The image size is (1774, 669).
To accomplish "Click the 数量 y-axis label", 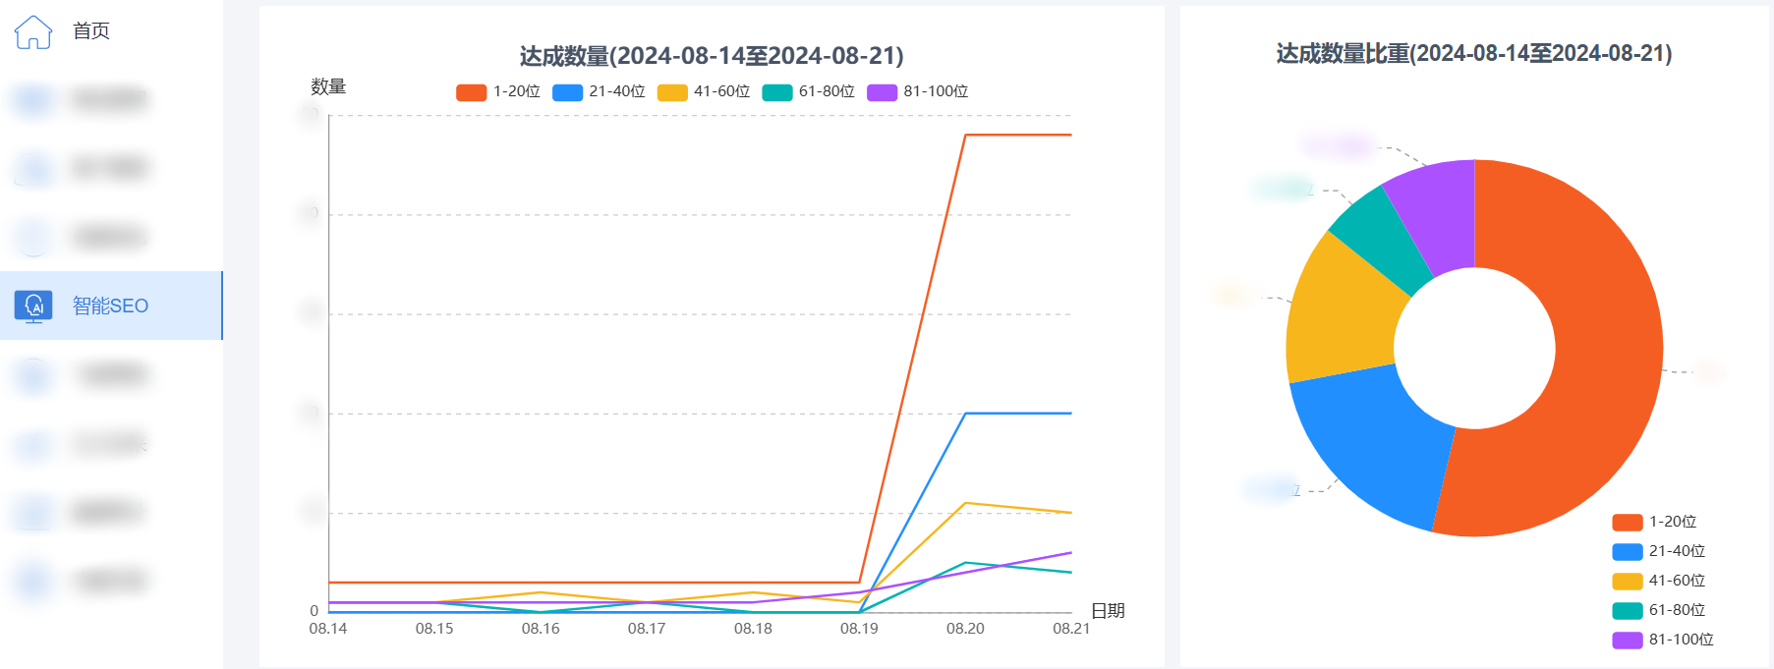I will [x=328, y=86].
